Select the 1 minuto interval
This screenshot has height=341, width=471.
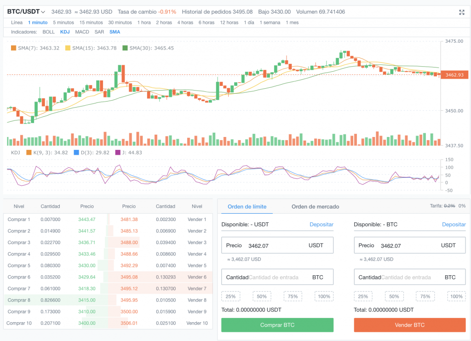coord(38,23)
